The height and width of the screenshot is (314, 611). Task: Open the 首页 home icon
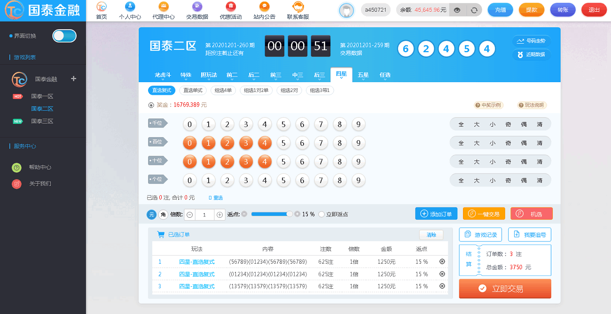click(x=102, y=10)
